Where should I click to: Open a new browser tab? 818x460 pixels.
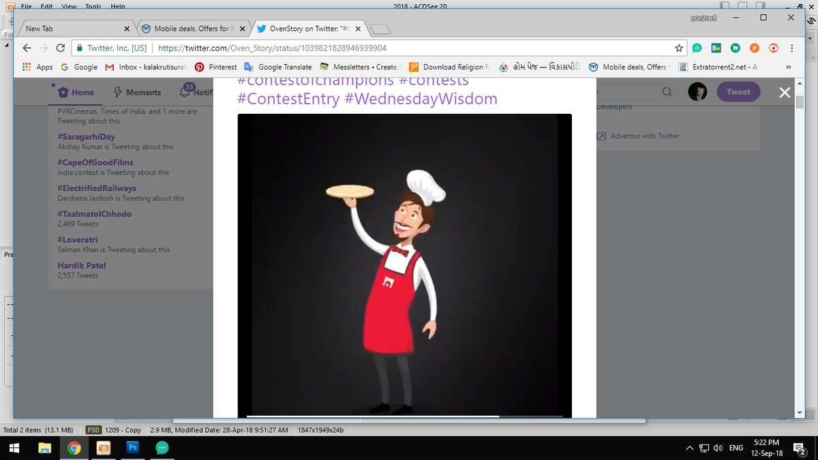coord(382,29)
